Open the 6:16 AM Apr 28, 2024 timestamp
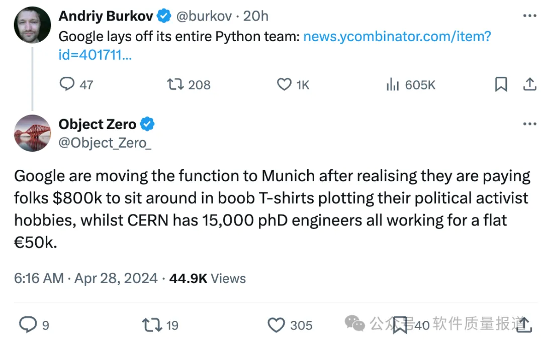The height and width of the screenshot is (345, 543). click(85, 279)
